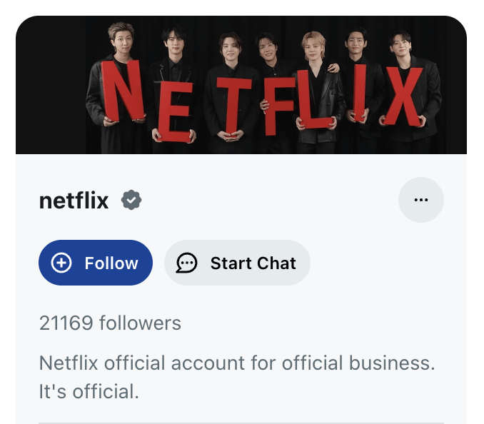
Task: Click the chat bubble icon
Action: 187,263
